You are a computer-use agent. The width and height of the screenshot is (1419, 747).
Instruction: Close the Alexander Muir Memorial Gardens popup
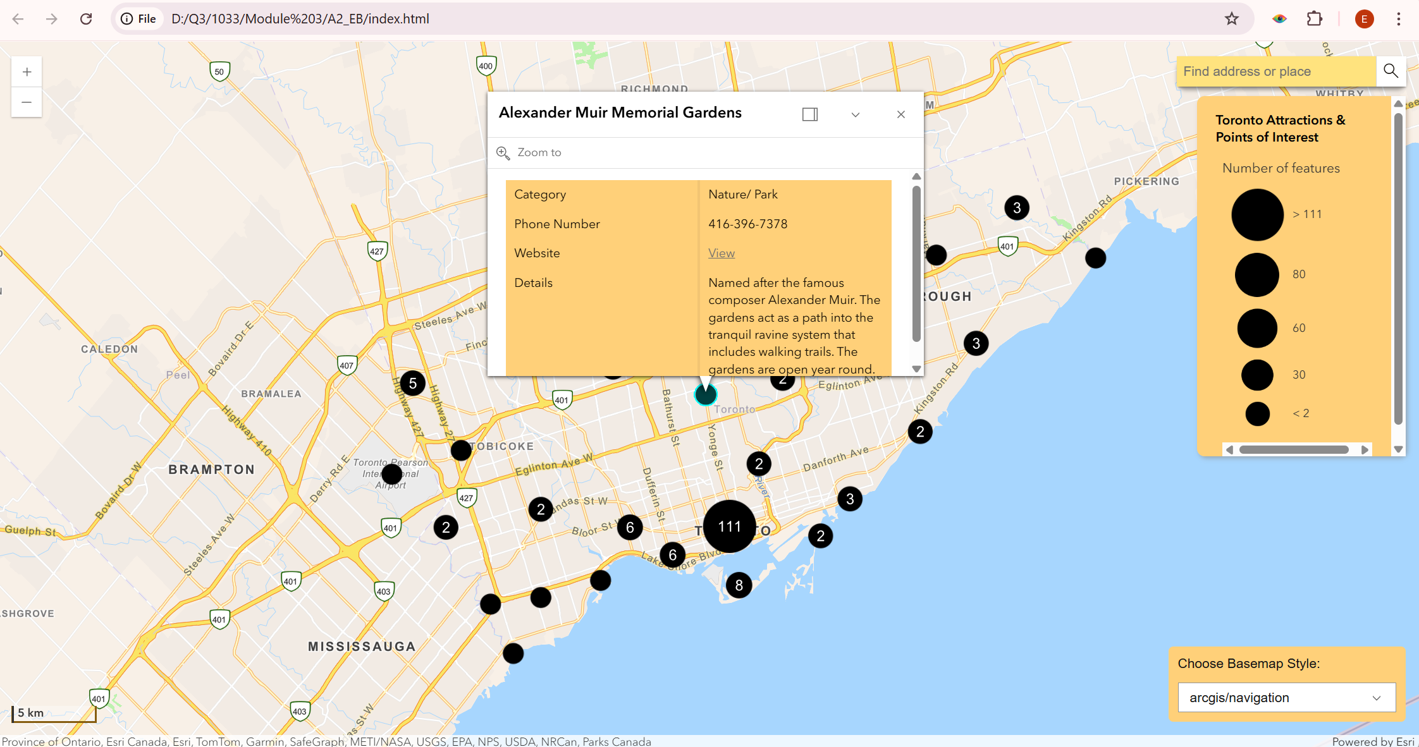click(901, 114)
